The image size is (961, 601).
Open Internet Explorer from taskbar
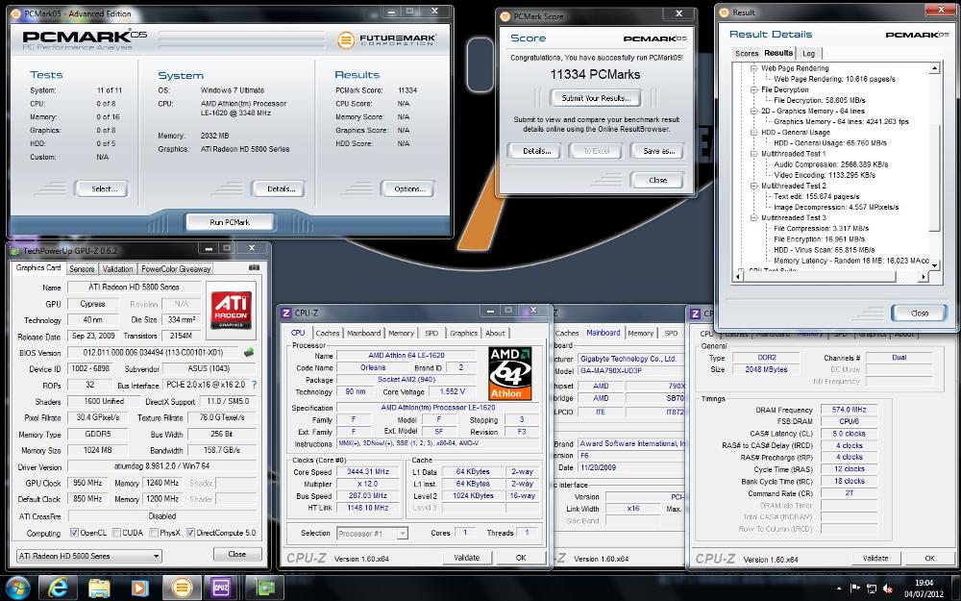coord(58,588)
